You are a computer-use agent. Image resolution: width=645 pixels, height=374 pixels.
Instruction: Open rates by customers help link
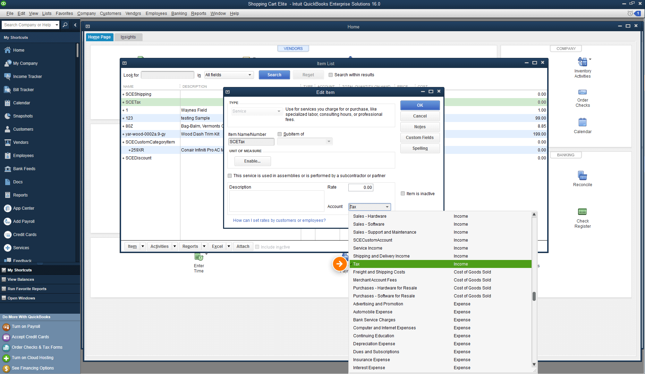pos(279,220)
